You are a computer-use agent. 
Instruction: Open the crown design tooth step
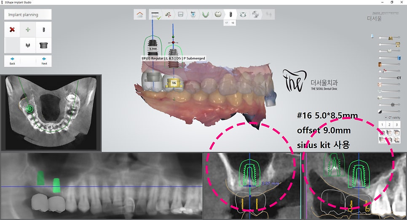click(218, 14)
